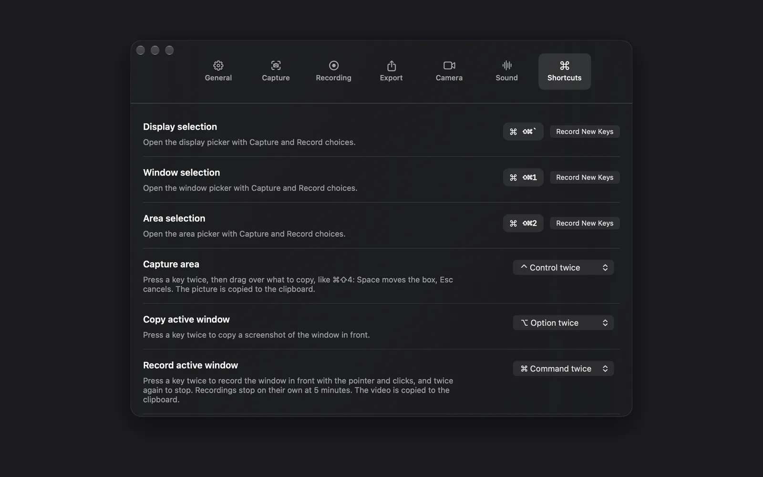The height and width of the screenshot is (477, 763).
Task: Click the 'Open the window picker' description
Action: click(250, 188)
